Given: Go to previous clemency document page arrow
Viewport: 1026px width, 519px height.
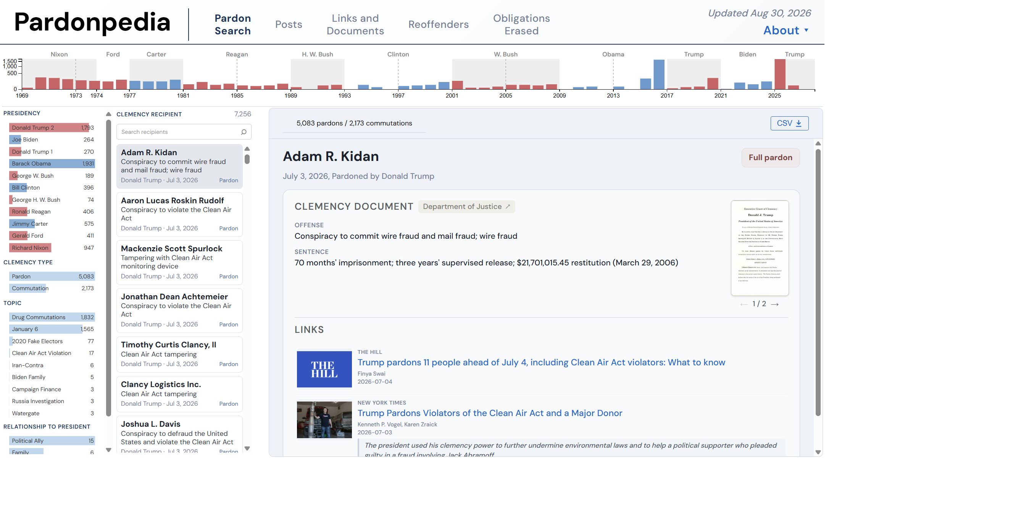Looking at the screenshot, I should [744, 304].
